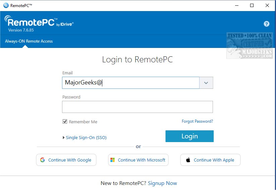This screenshot has height=190, width=276.
Task: Maximize the RemotePC window
Action: coord(252,5)
